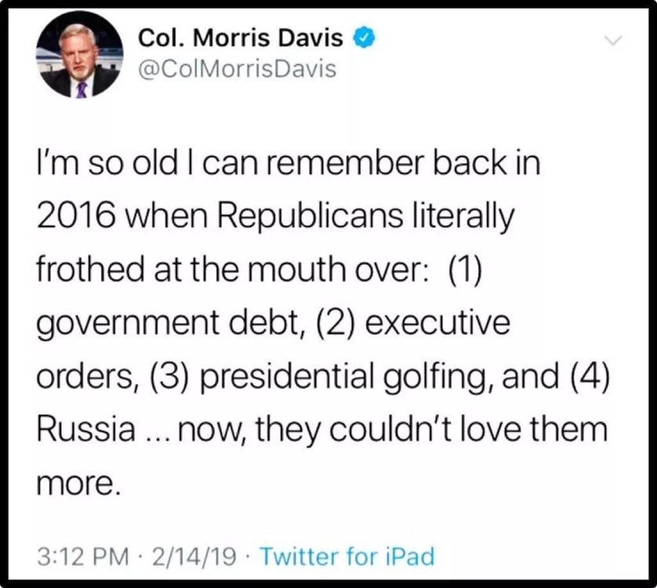The height and width of the screenshot is (588, 657).
Task: Click the 2016 text in the tweet
Action: tap(76, 216)
